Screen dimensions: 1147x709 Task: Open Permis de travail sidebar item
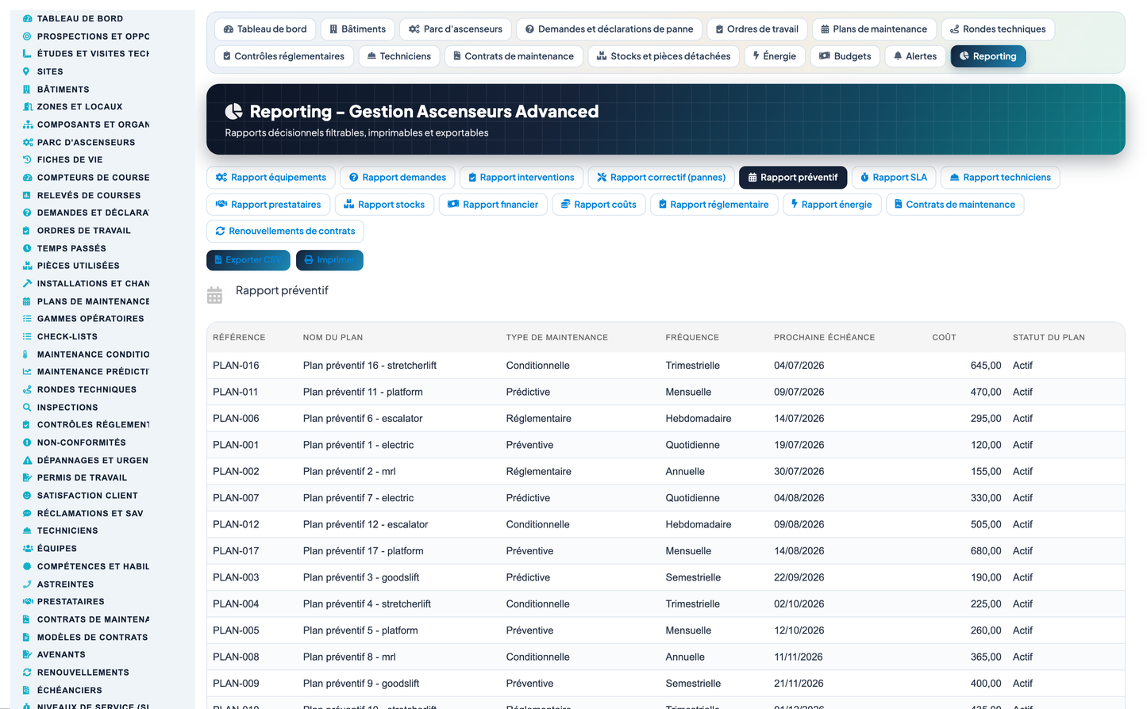click(x=82, y=477)
